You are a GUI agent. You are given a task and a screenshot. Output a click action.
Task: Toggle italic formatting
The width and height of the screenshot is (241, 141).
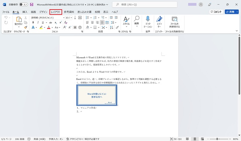pos(38,23)
